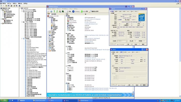Click the BIOS update toolbar button
The width and height of the screenshot is (181, 102).
[84, 11]
